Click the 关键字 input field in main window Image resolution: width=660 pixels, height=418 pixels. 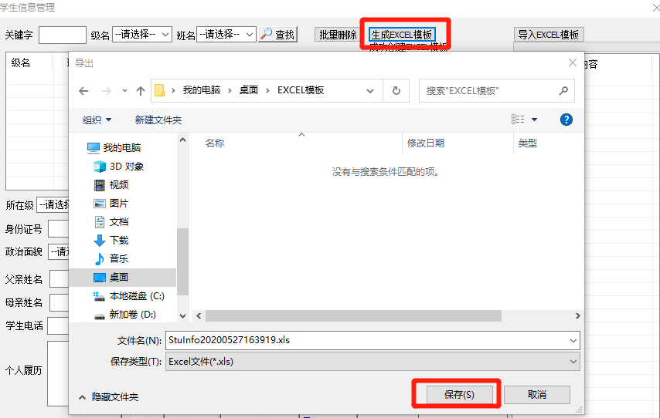pyautogui.click(x=63, y=35)
